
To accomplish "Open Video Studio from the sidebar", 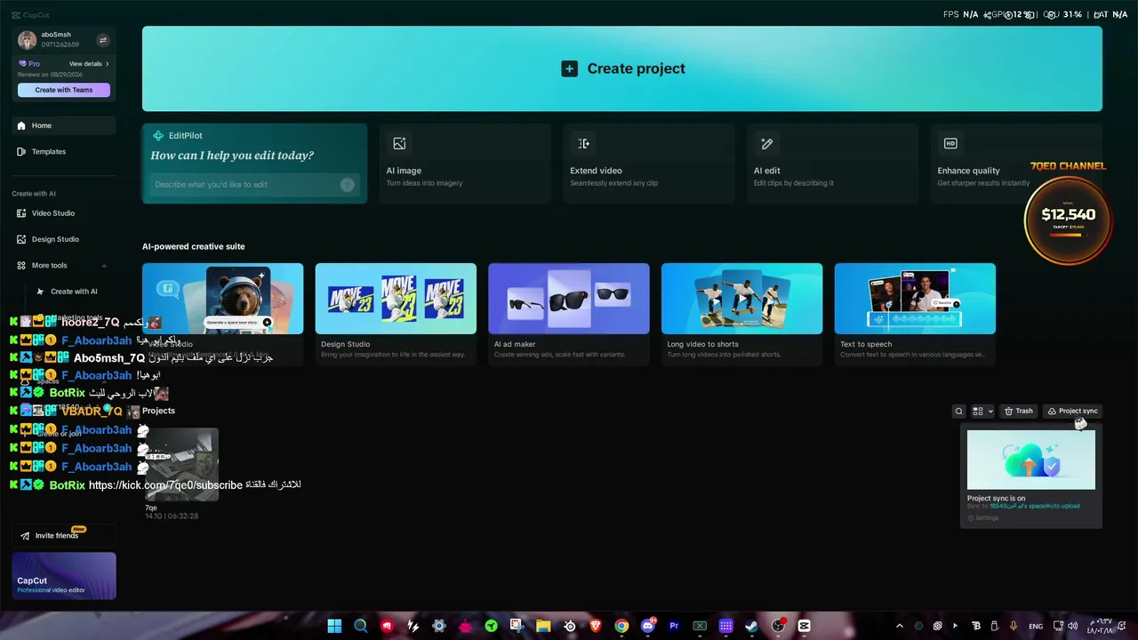I will (64, 213).
